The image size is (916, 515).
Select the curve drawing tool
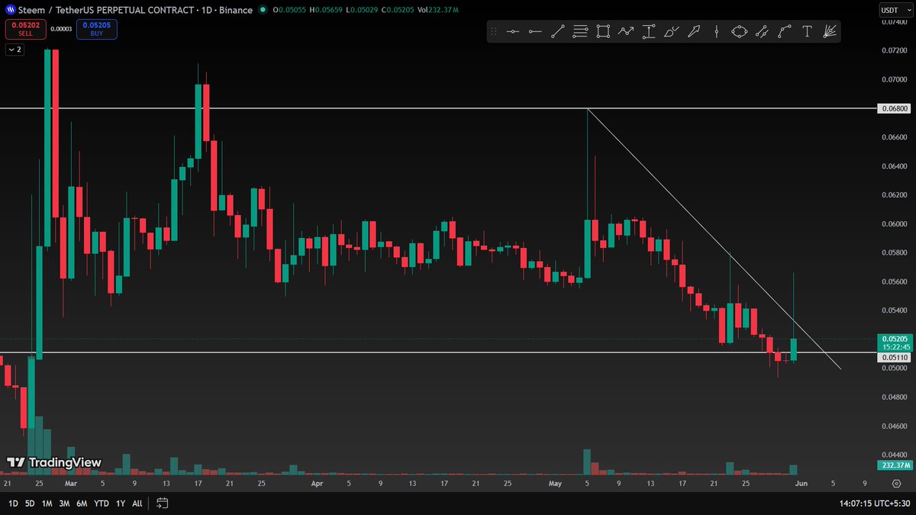(785, 31)
